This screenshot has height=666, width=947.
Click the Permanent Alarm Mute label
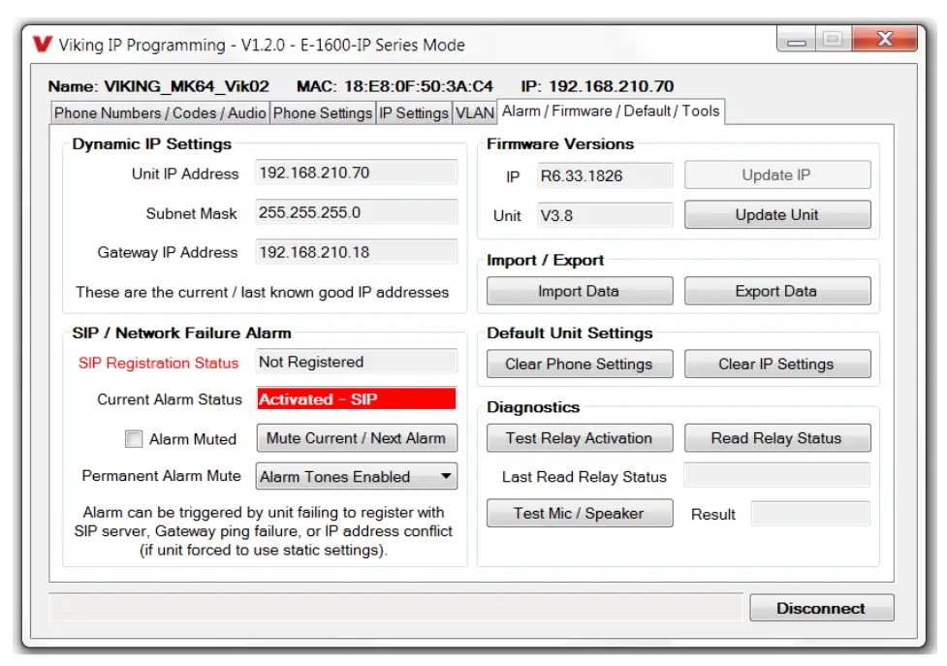161,476
